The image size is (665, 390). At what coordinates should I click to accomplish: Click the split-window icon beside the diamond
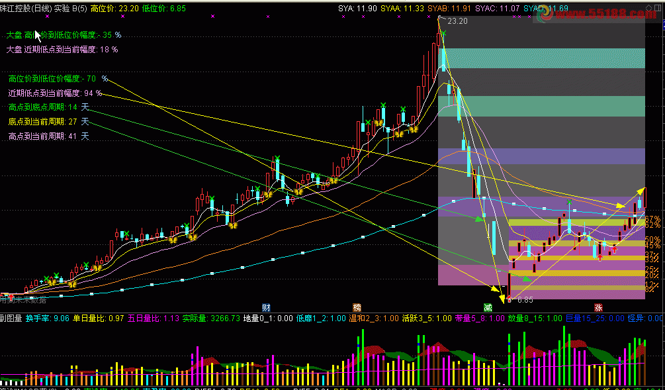coord(658,8)
